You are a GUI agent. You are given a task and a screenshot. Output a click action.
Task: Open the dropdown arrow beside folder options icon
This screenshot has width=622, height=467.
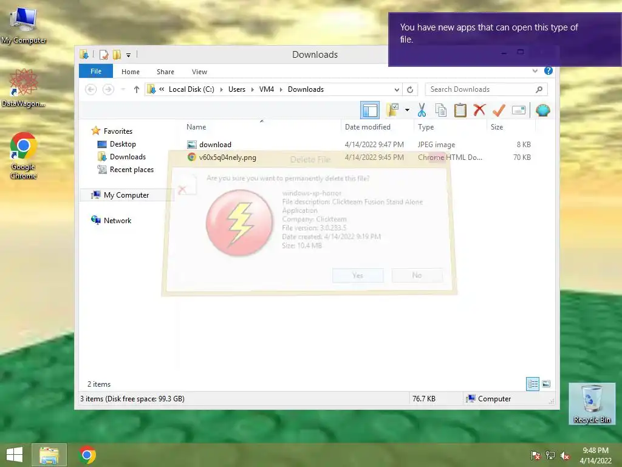407,110
